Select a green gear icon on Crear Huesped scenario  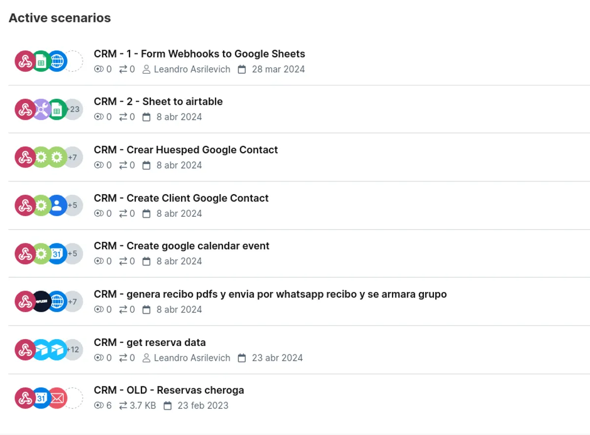tap(41, 157)
